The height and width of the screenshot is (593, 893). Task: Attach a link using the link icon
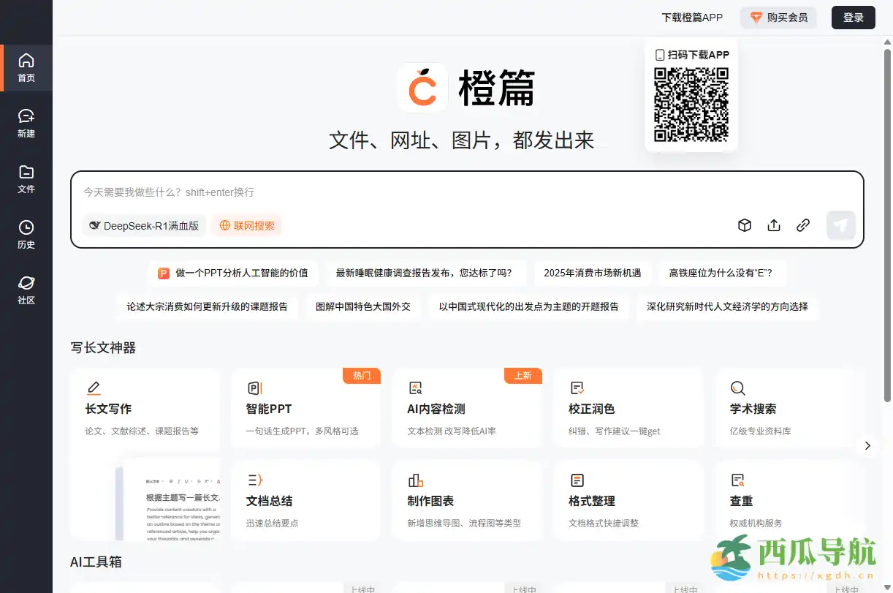803,225
